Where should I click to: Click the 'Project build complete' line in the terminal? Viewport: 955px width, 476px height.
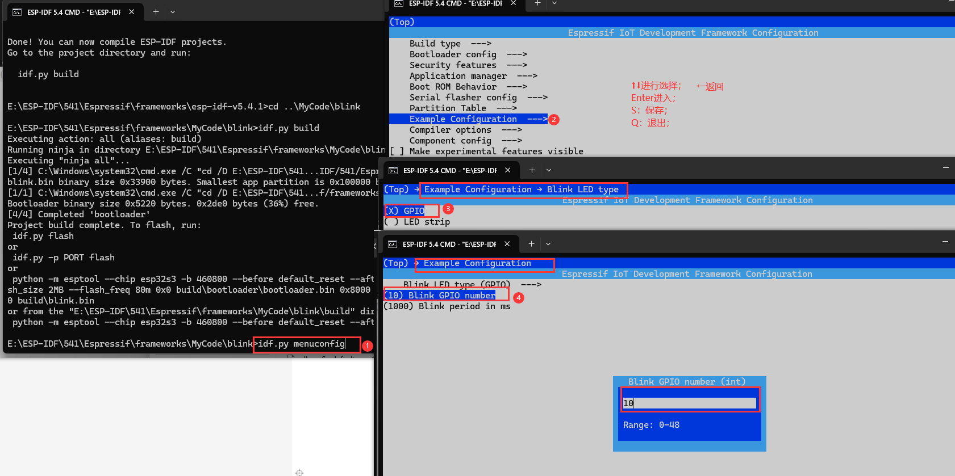coord(104,225)
